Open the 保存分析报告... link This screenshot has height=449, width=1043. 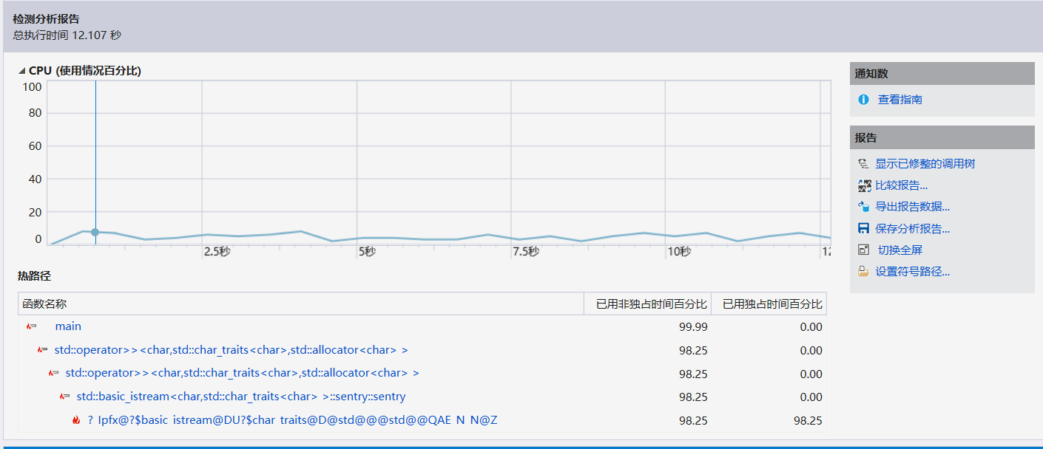point(912,229)
